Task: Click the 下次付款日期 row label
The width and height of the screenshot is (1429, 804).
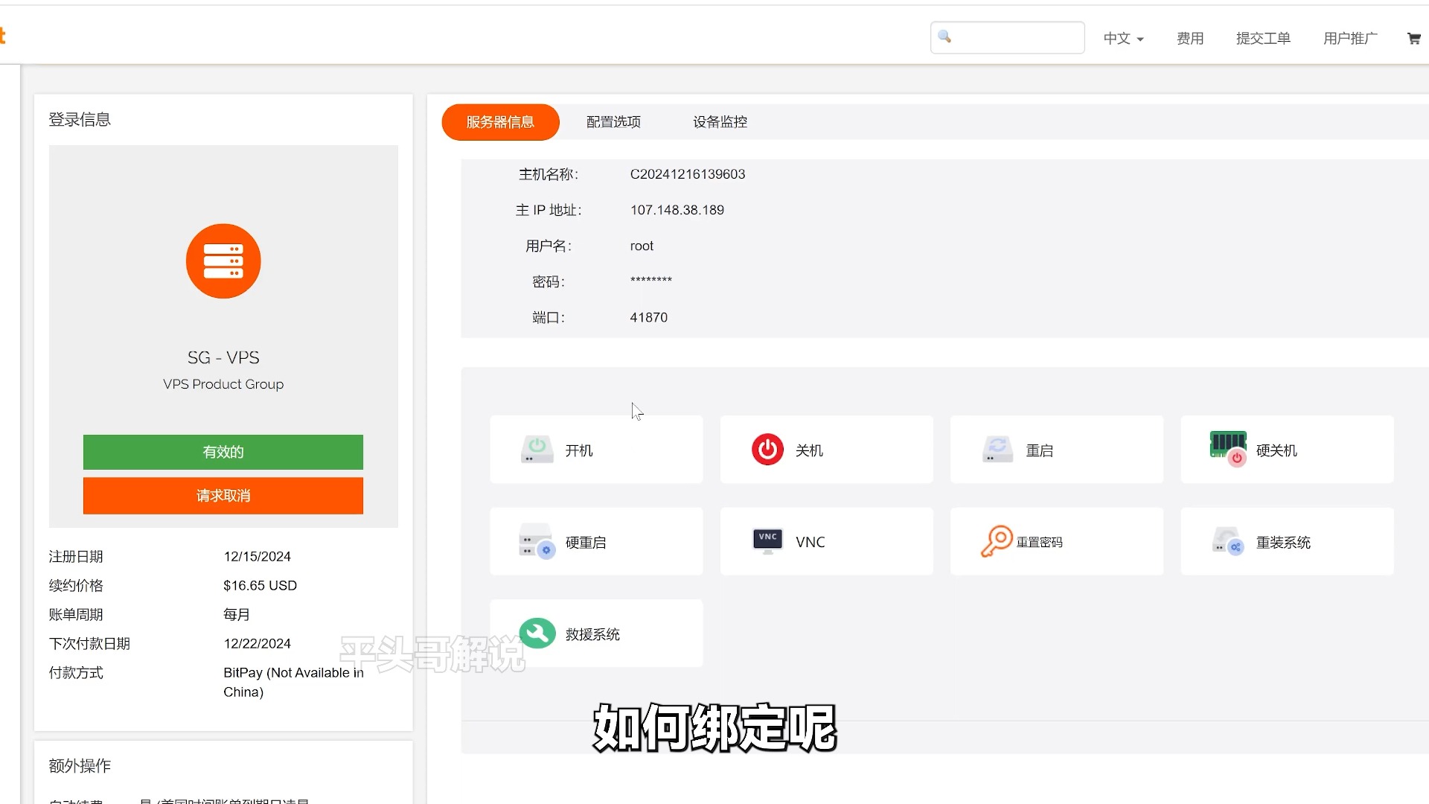Action: (89, 643)
